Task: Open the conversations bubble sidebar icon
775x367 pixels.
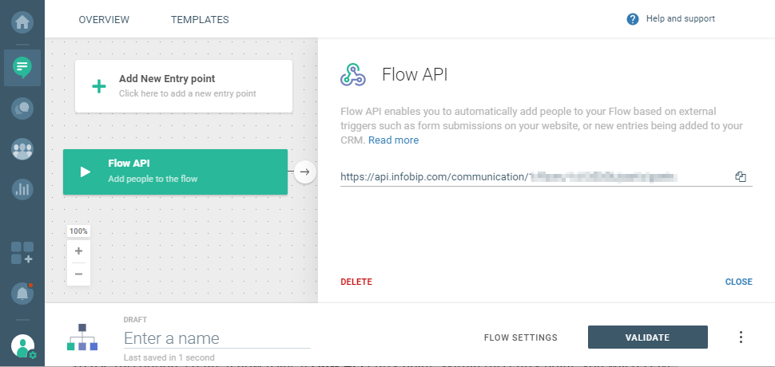Action: point(22,108)
